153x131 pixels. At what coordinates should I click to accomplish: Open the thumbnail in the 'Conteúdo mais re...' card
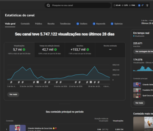click(143, 124)
